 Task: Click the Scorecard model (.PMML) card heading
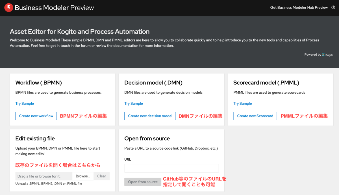point(266,83)
